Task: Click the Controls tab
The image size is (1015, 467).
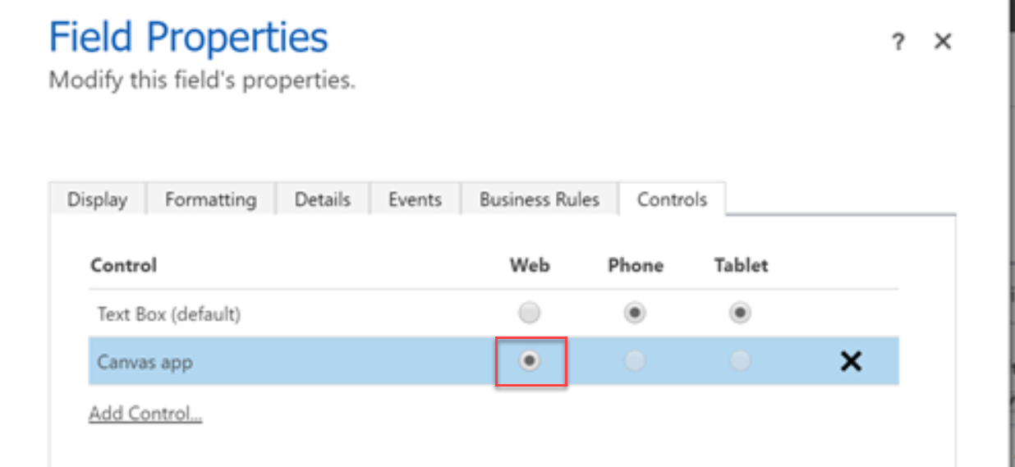Action: [672, 199]
